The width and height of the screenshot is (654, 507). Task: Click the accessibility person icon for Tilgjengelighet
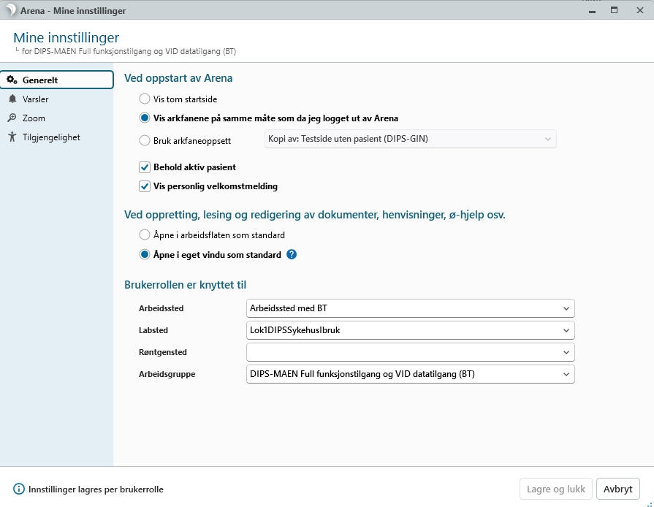point(12,137)
